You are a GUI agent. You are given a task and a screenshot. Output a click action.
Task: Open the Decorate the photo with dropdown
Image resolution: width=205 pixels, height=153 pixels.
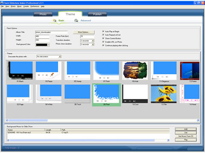(60, 57)
